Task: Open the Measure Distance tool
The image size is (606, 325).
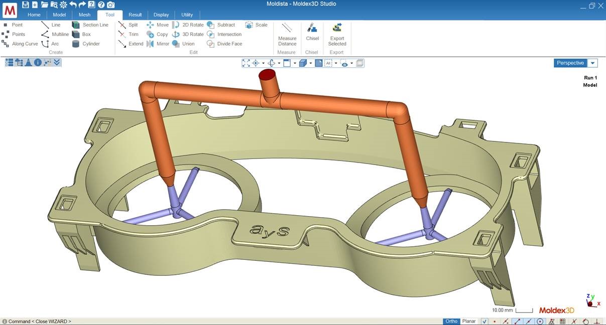Action: [287, 34]
